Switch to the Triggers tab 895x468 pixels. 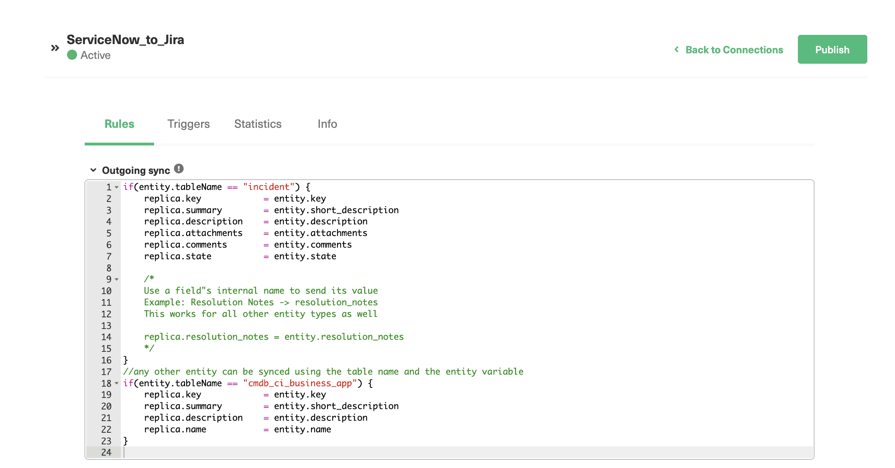(x=188, y=124)
